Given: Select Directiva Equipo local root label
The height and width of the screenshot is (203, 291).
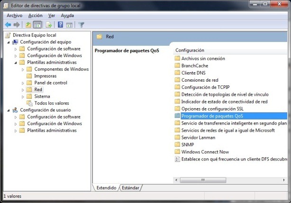Looking at the screenshot, I should pos(34,35).
